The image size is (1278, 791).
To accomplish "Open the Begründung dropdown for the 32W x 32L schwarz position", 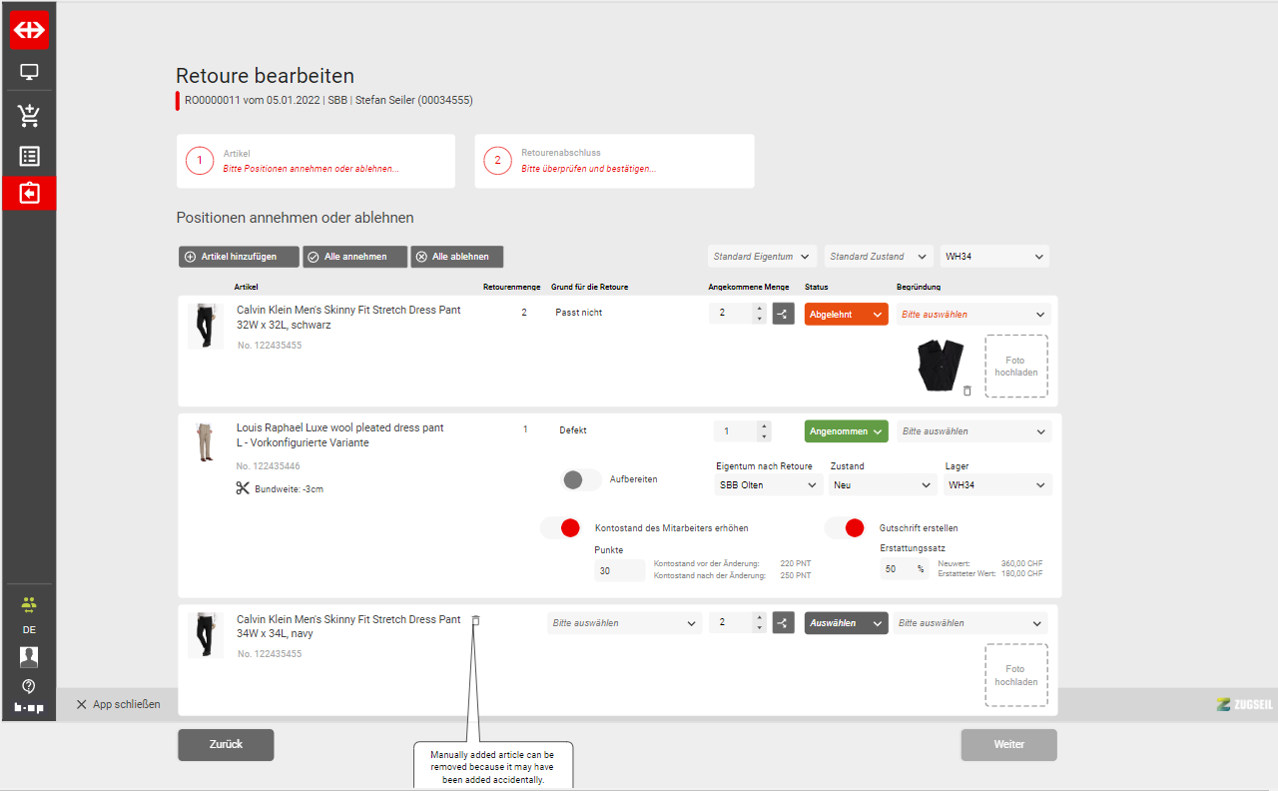I will click(x=973, y=314).
